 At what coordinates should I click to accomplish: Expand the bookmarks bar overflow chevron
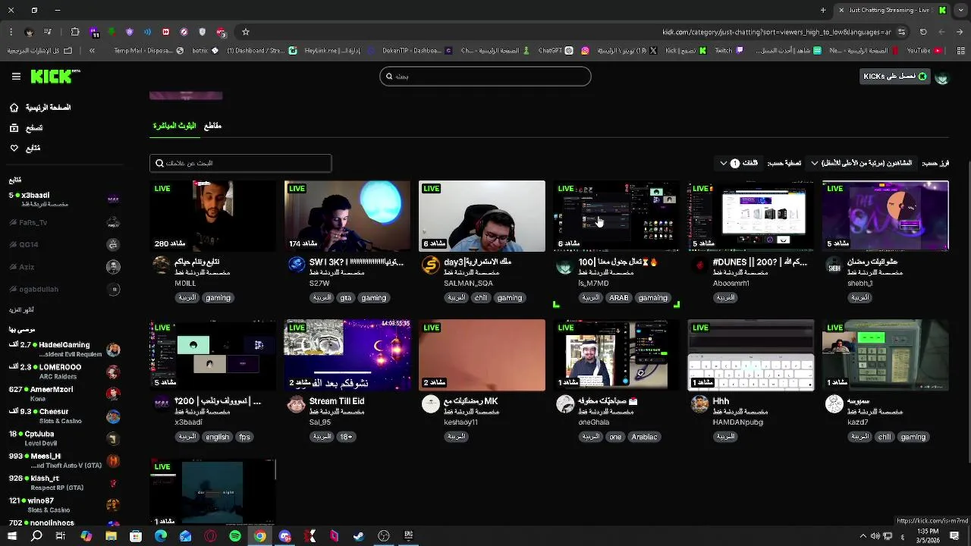[x=92, y=51]
